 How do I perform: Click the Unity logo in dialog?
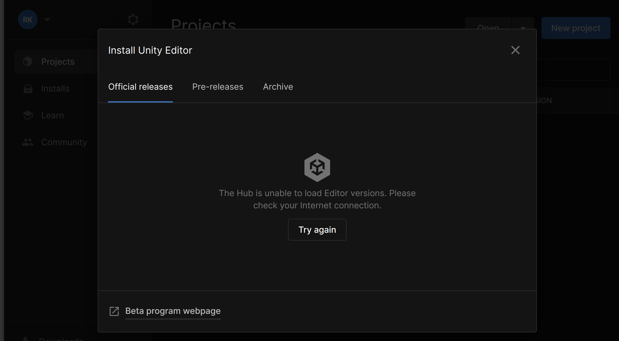[317, 167]
